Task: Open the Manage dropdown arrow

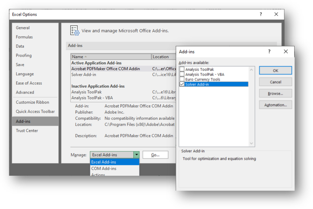Action: (x=136, y=155)
